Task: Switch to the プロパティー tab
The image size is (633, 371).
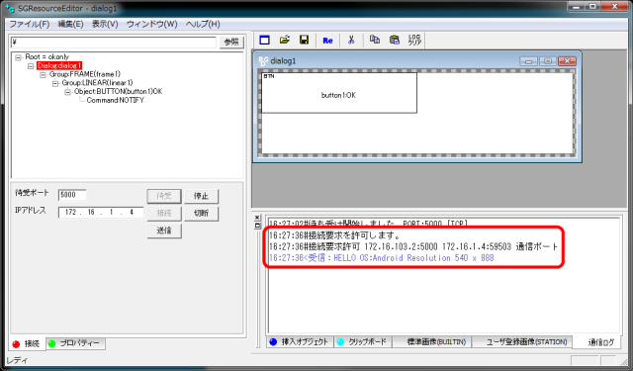Action: click(x=75, y=343)
